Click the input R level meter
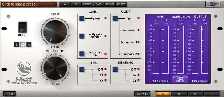The width and height of the screenshot is (224, 97). pos(165,50)
